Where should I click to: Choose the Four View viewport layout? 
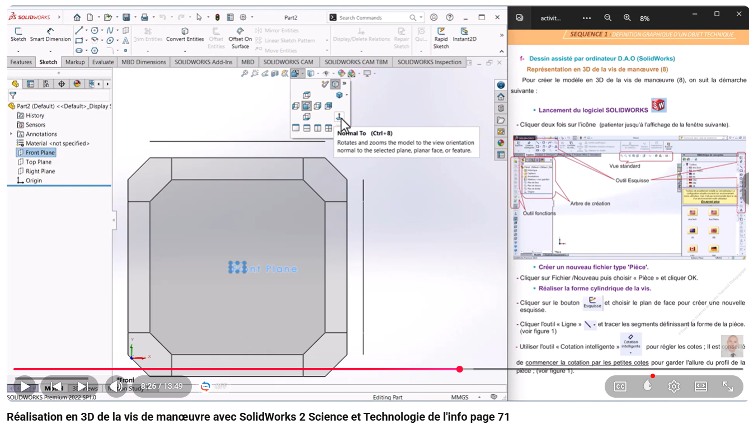click(329, 128)
